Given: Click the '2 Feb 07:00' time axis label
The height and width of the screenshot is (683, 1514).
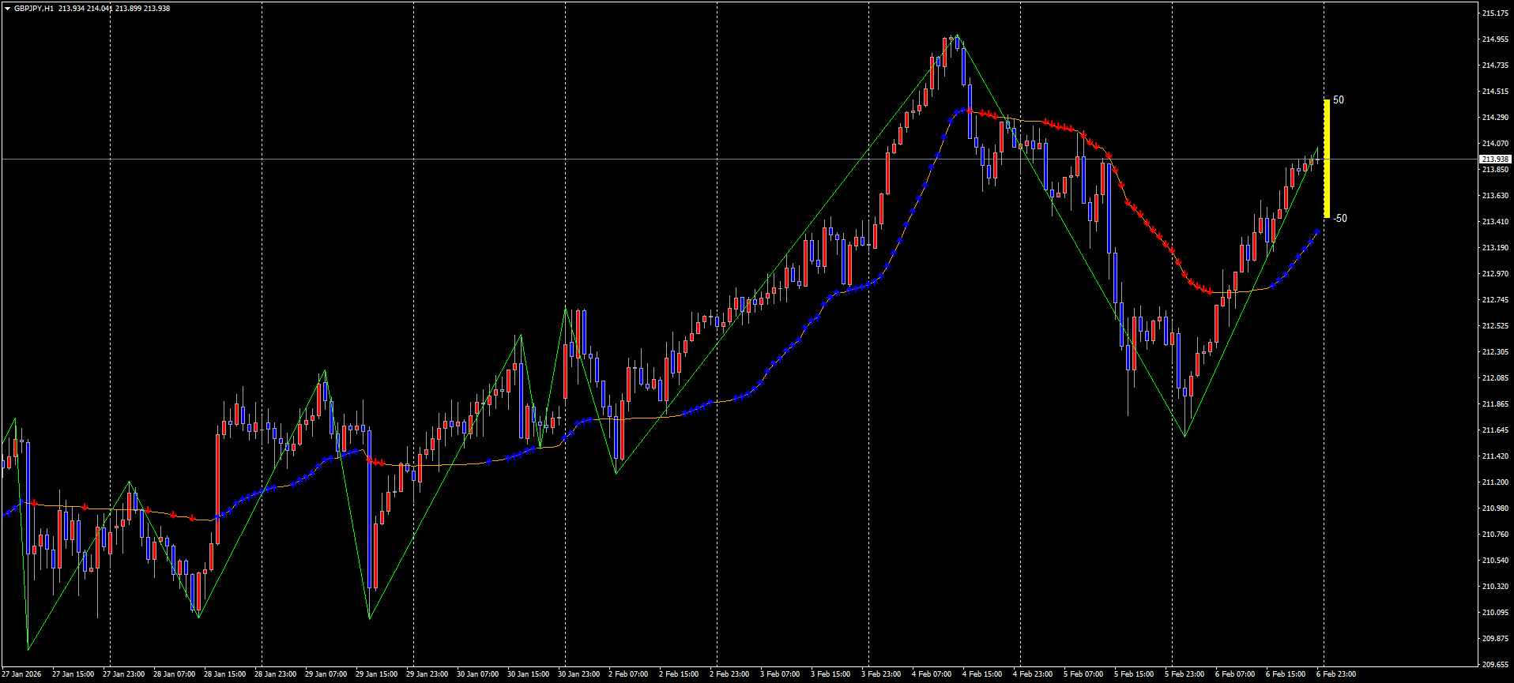Looking at the screenshot, I should (628, 674).
